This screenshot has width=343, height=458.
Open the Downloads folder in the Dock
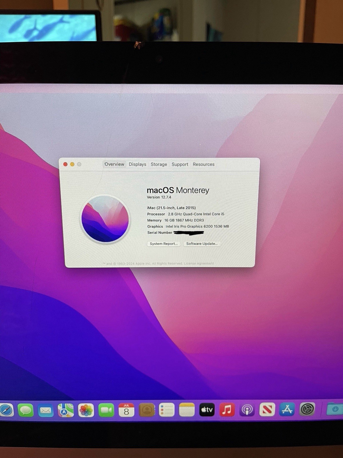335,409
